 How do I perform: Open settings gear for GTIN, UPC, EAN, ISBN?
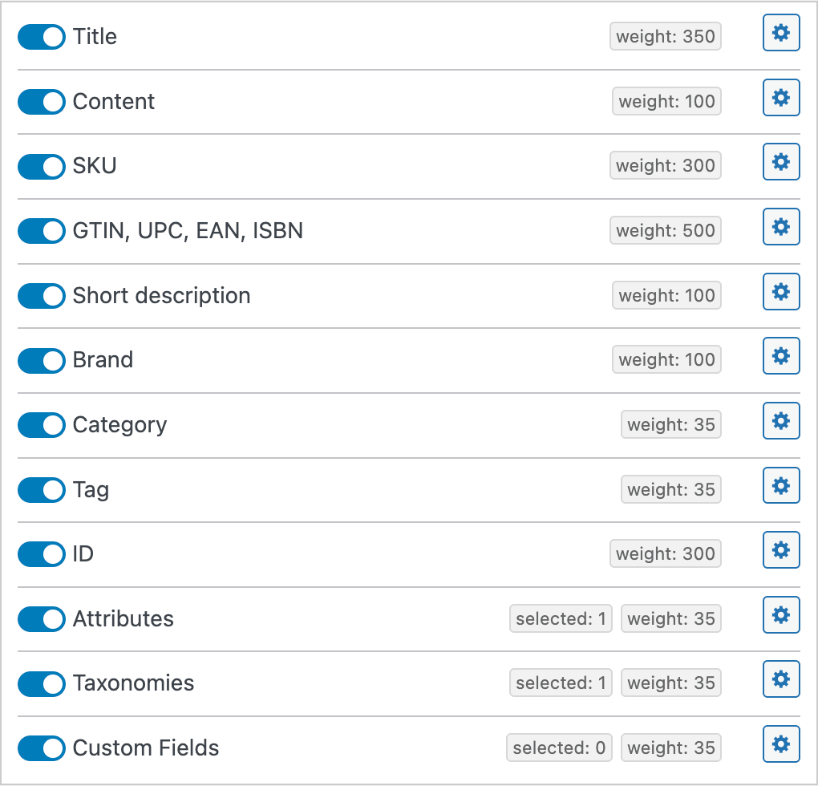[x=781, y=226]
